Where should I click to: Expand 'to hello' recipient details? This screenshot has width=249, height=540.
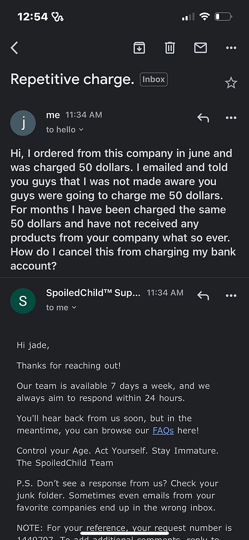pos(65,129)
